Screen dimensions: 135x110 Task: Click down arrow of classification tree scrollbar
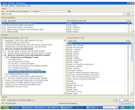[64, 93]
